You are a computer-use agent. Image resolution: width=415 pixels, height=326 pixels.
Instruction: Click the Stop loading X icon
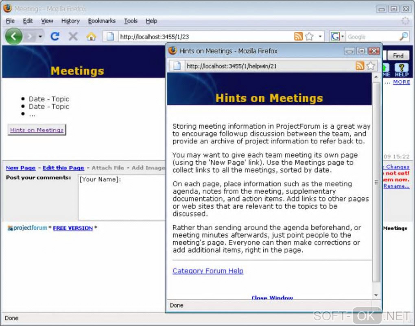(x=73, y=36)
